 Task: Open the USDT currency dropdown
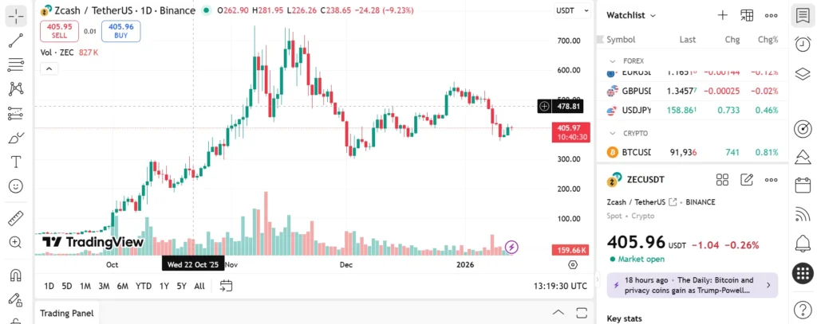click(568, 10)
